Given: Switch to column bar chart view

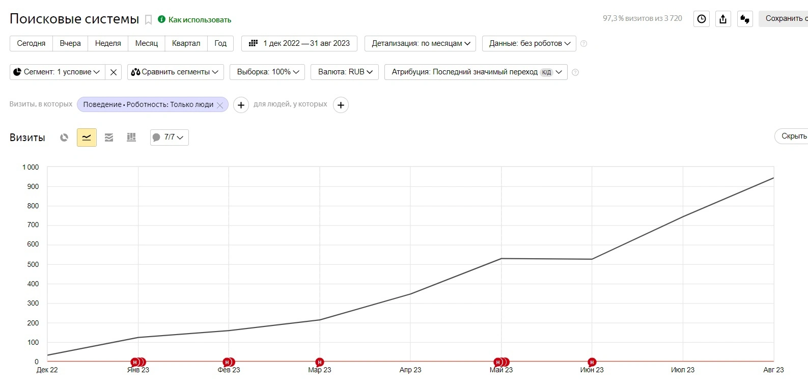Looking at the screenshot, I should pos(131,138).
